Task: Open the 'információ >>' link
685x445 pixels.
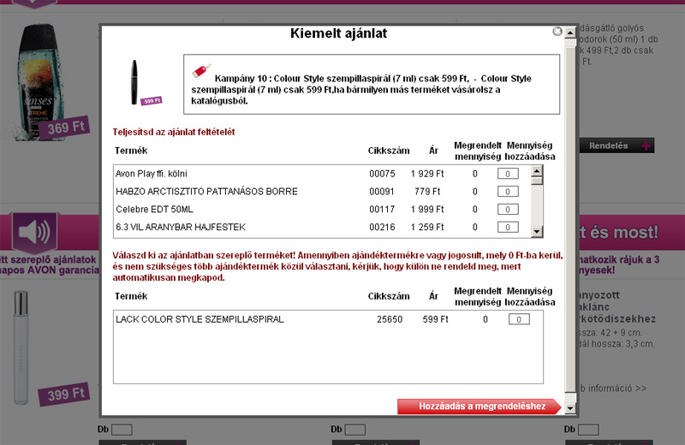Action: point(612,389)
